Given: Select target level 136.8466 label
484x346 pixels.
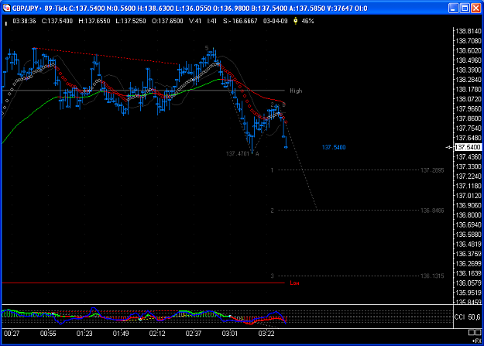Looking at the screenshot, I should (432, 211).
